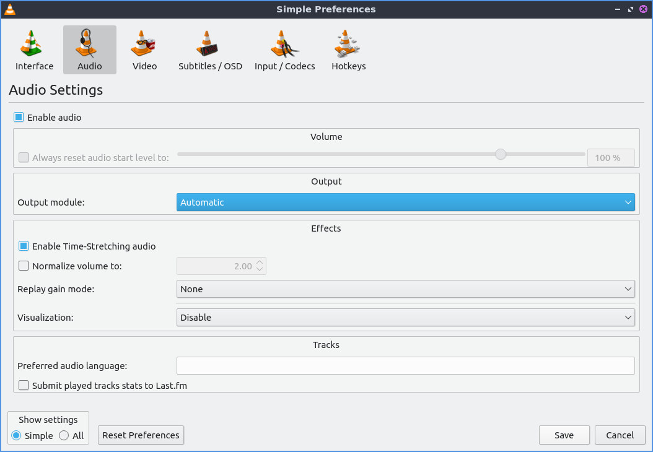
Task: Select the All settings radio button
Action: point(64,436)
